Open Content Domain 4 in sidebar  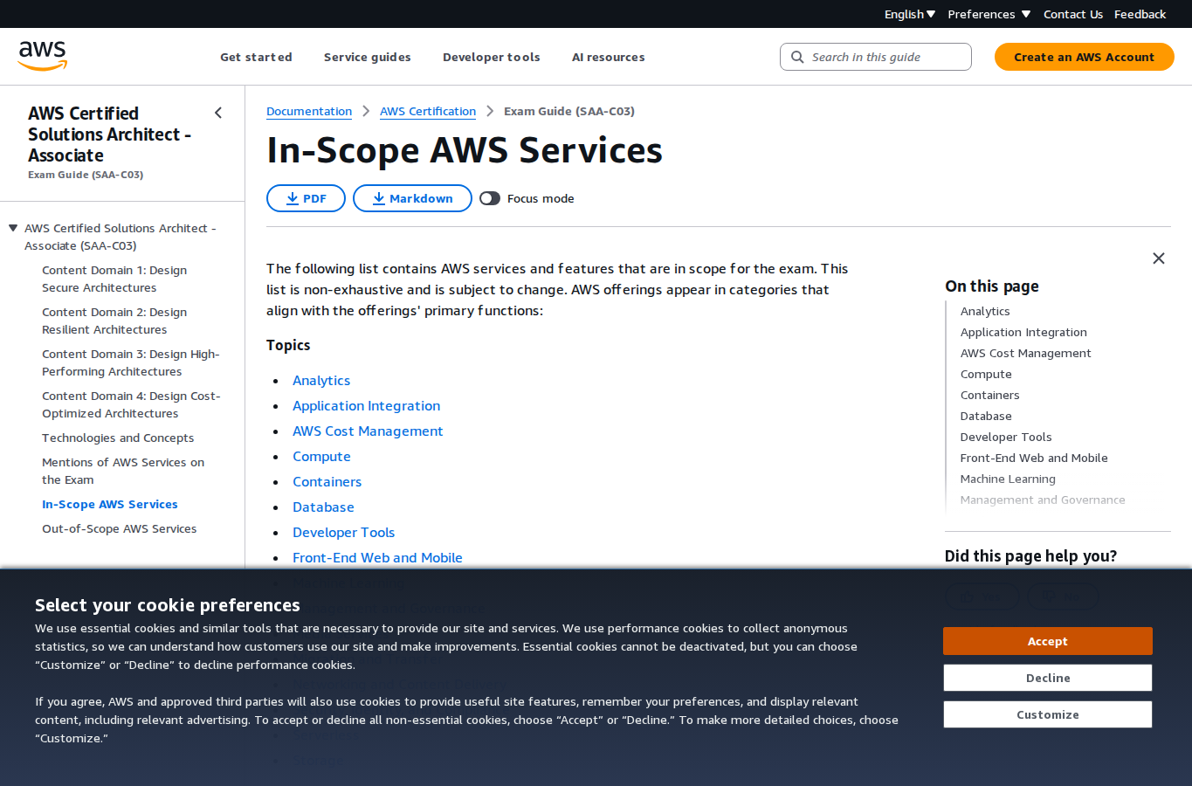click(x=131, y=404)
